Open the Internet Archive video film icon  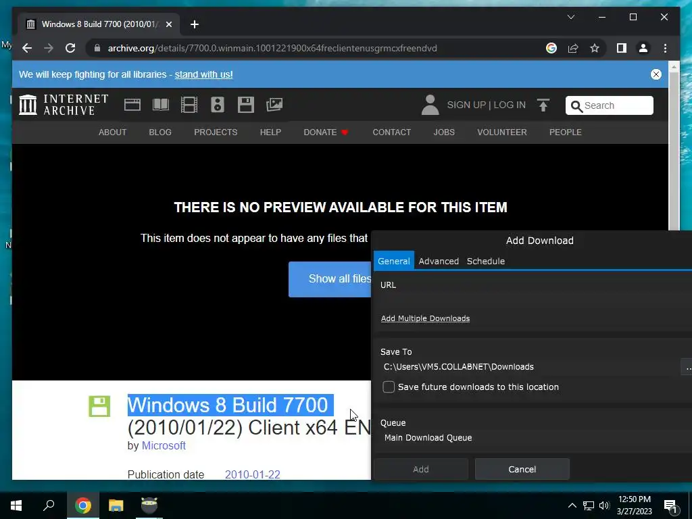[189, 105]
